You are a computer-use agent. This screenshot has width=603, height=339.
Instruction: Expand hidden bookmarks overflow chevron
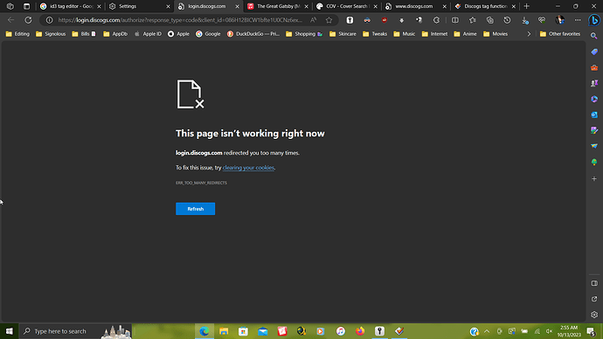coord(529,34)
